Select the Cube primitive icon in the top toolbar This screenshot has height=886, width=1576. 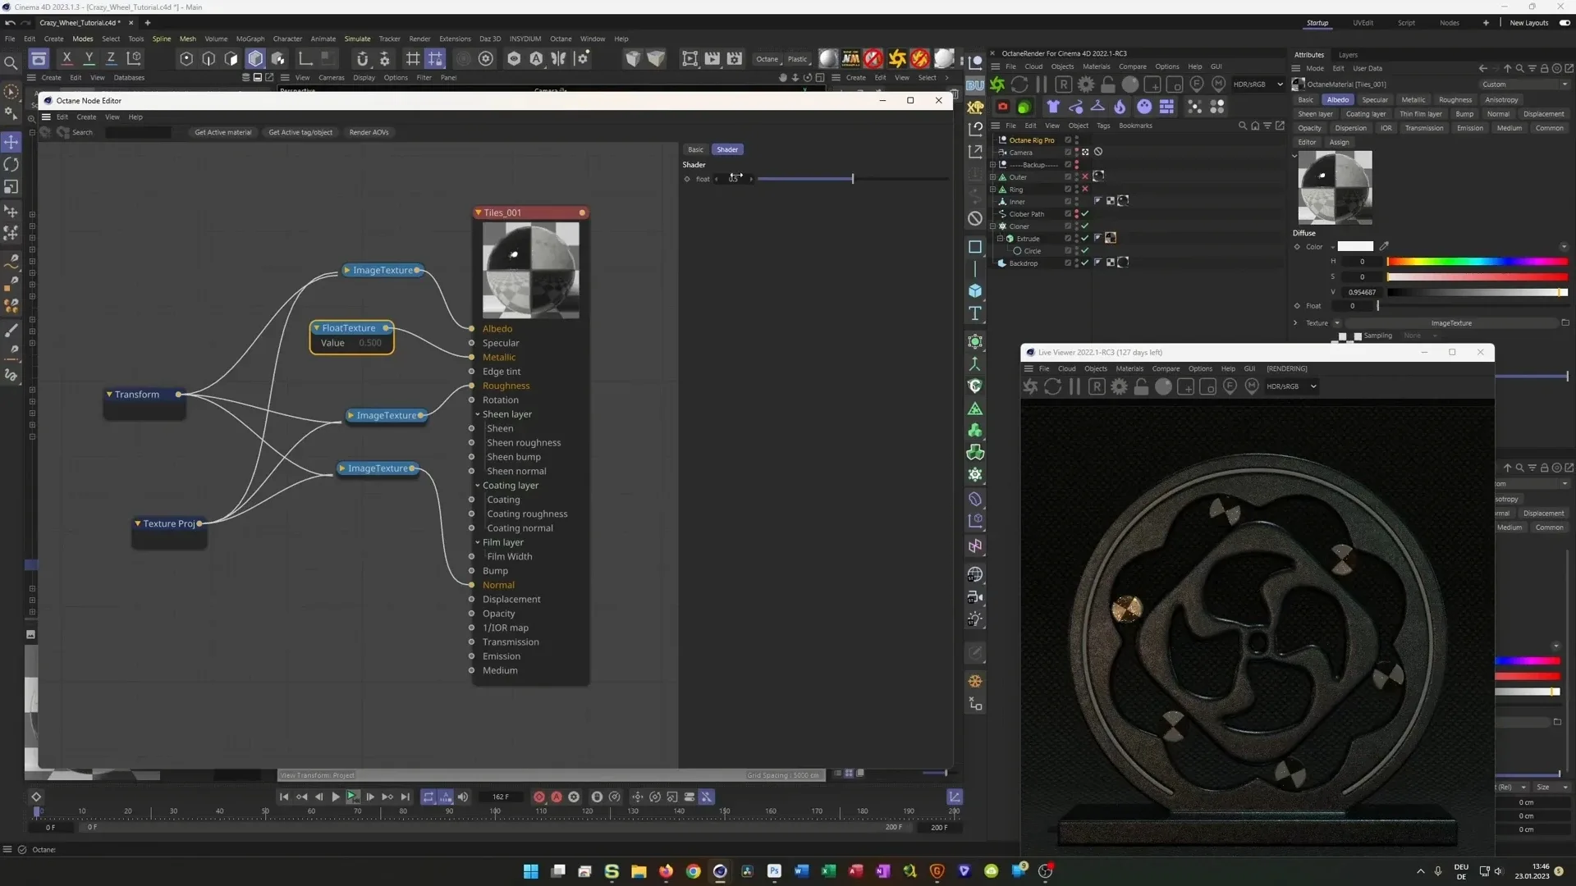tap(255, 58)
